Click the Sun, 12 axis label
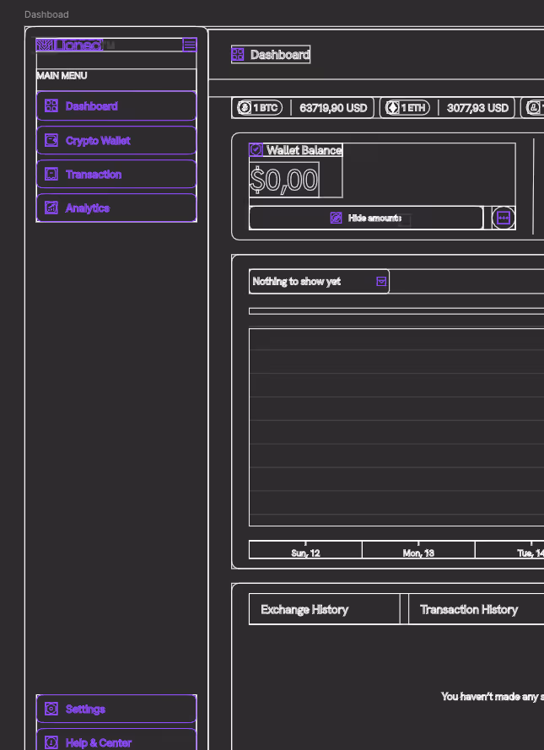 (x=305, y=553)
